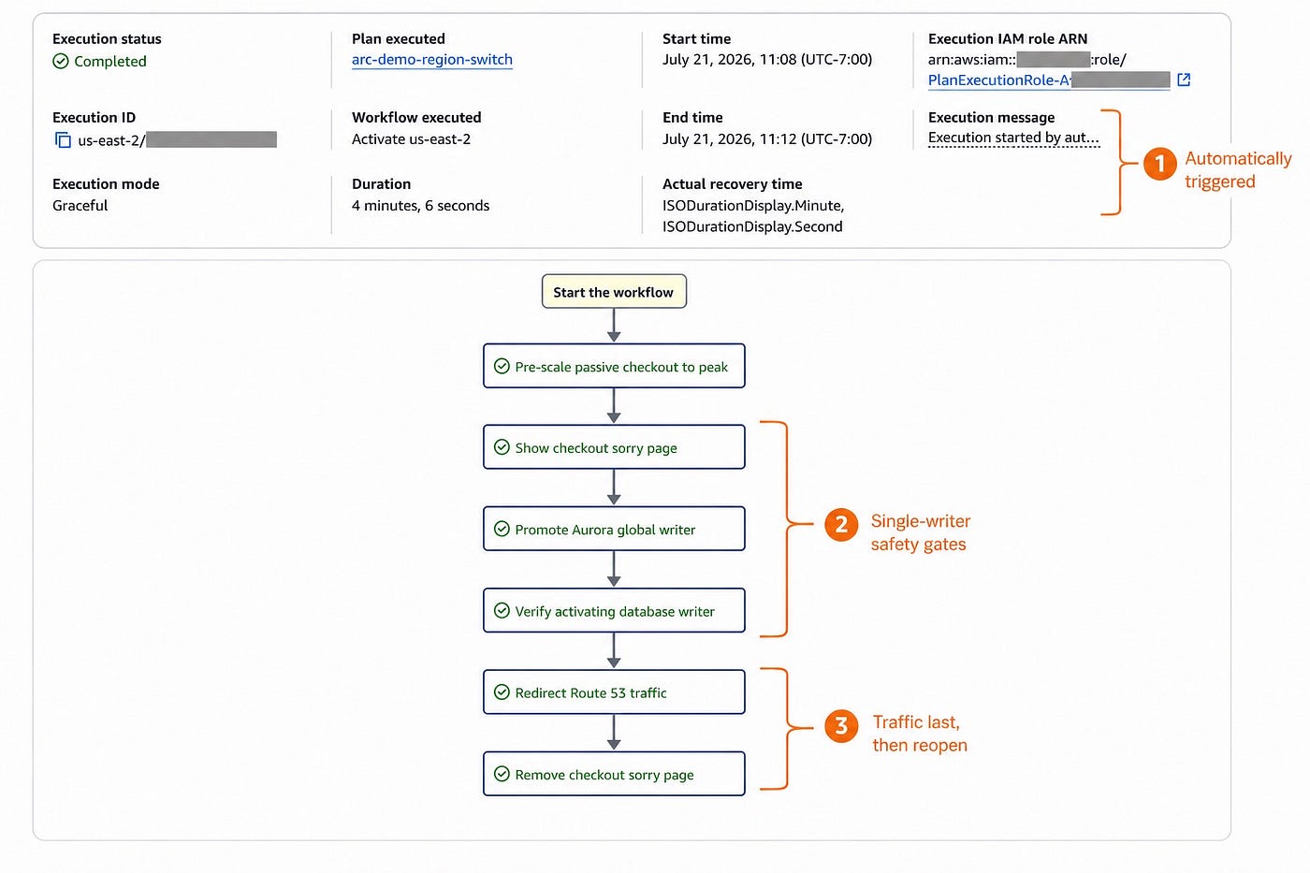Open the arc-demo-region-switch plan link
This screenshot has height=873, width=1310.
coord(432,60)
